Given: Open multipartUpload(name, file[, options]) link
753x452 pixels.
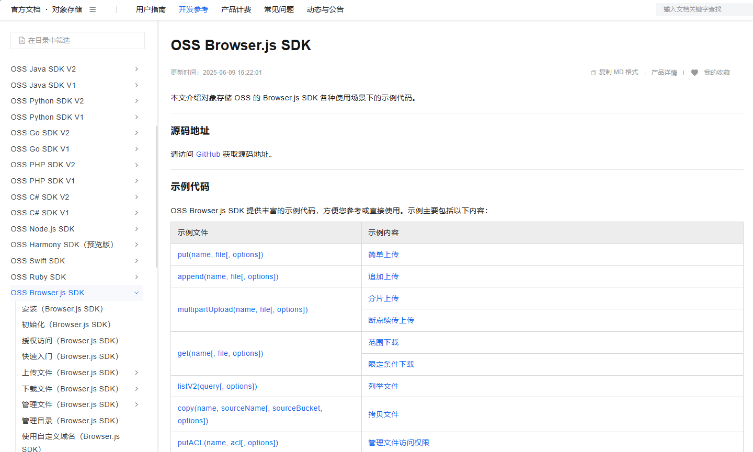Looking at the screenshot, I should [243, 309].
